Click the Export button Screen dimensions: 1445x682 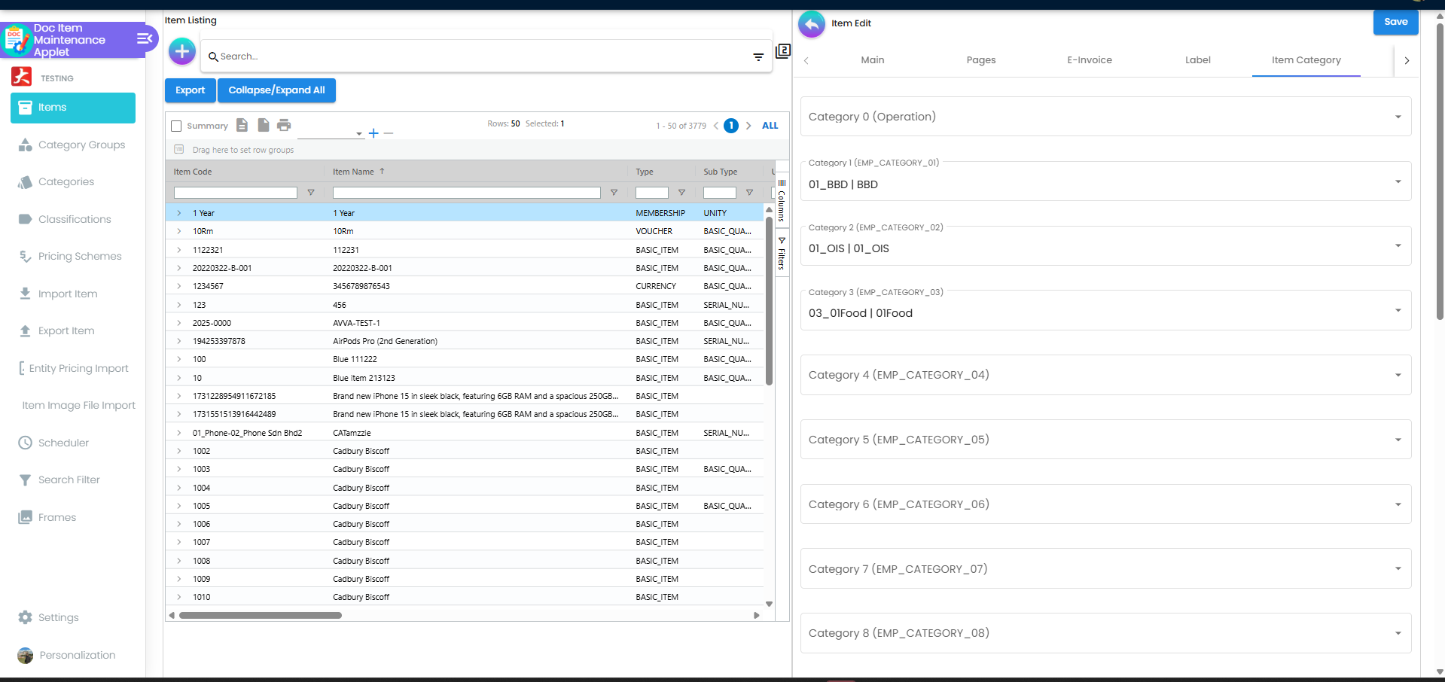click(x=190, y=90)
